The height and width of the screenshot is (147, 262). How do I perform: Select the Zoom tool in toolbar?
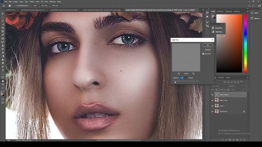pyautogui.click(x=3, y=85)
